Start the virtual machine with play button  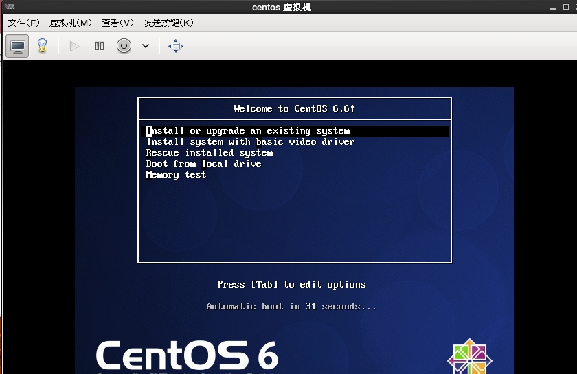(x=74, y=46)
